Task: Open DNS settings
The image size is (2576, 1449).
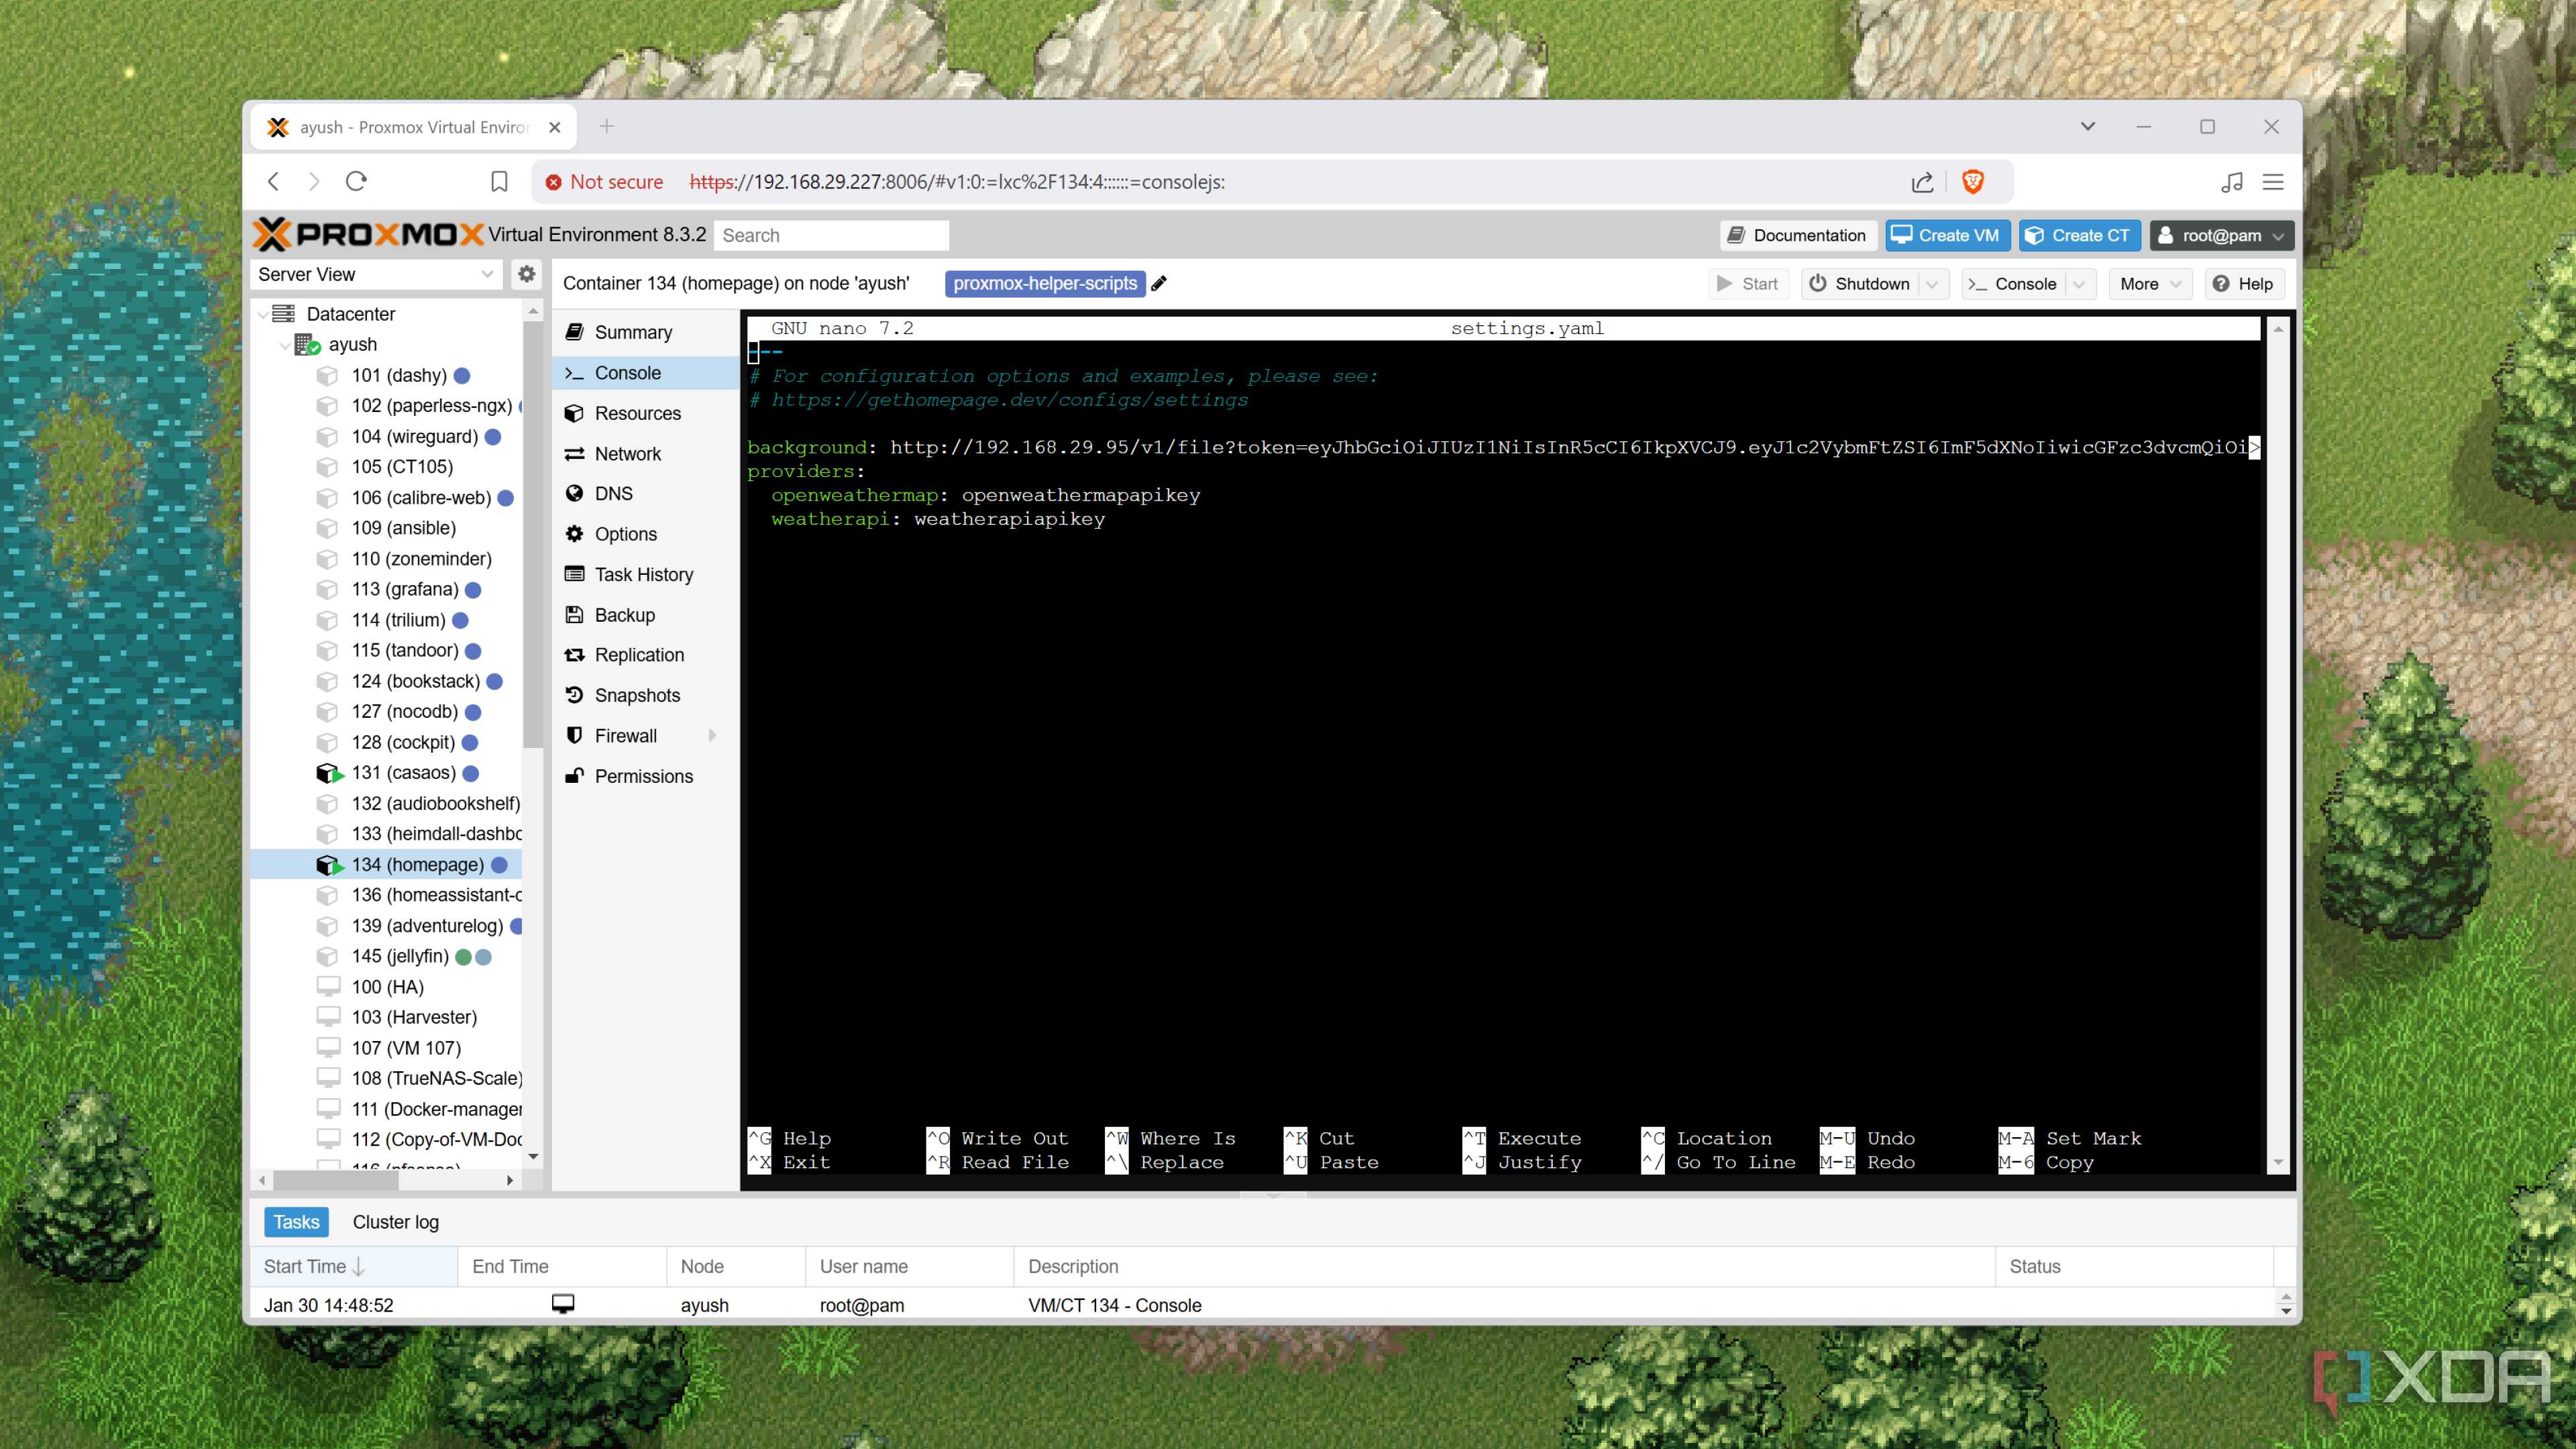Action: [645, 494]
